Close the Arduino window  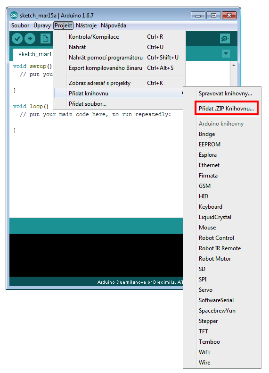tap(229, 16)
